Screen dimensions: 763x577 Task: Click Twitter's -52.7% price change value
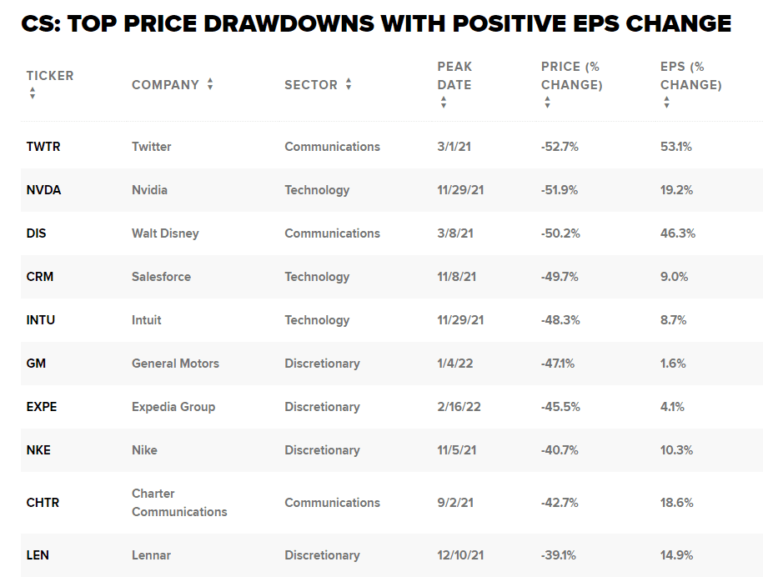[560, 147]
